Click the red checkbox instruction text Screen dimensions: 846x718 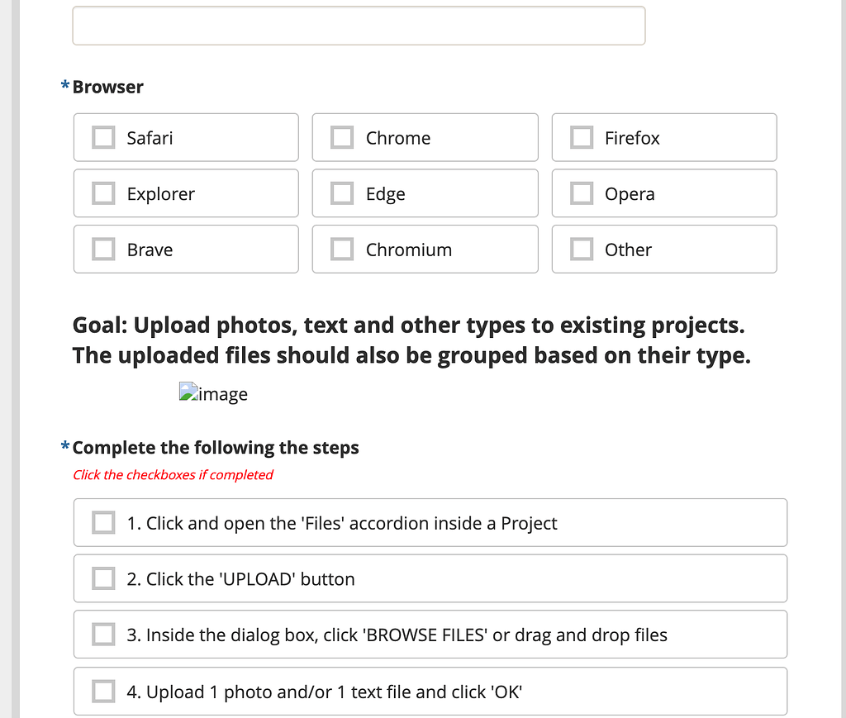click(172, 474)
